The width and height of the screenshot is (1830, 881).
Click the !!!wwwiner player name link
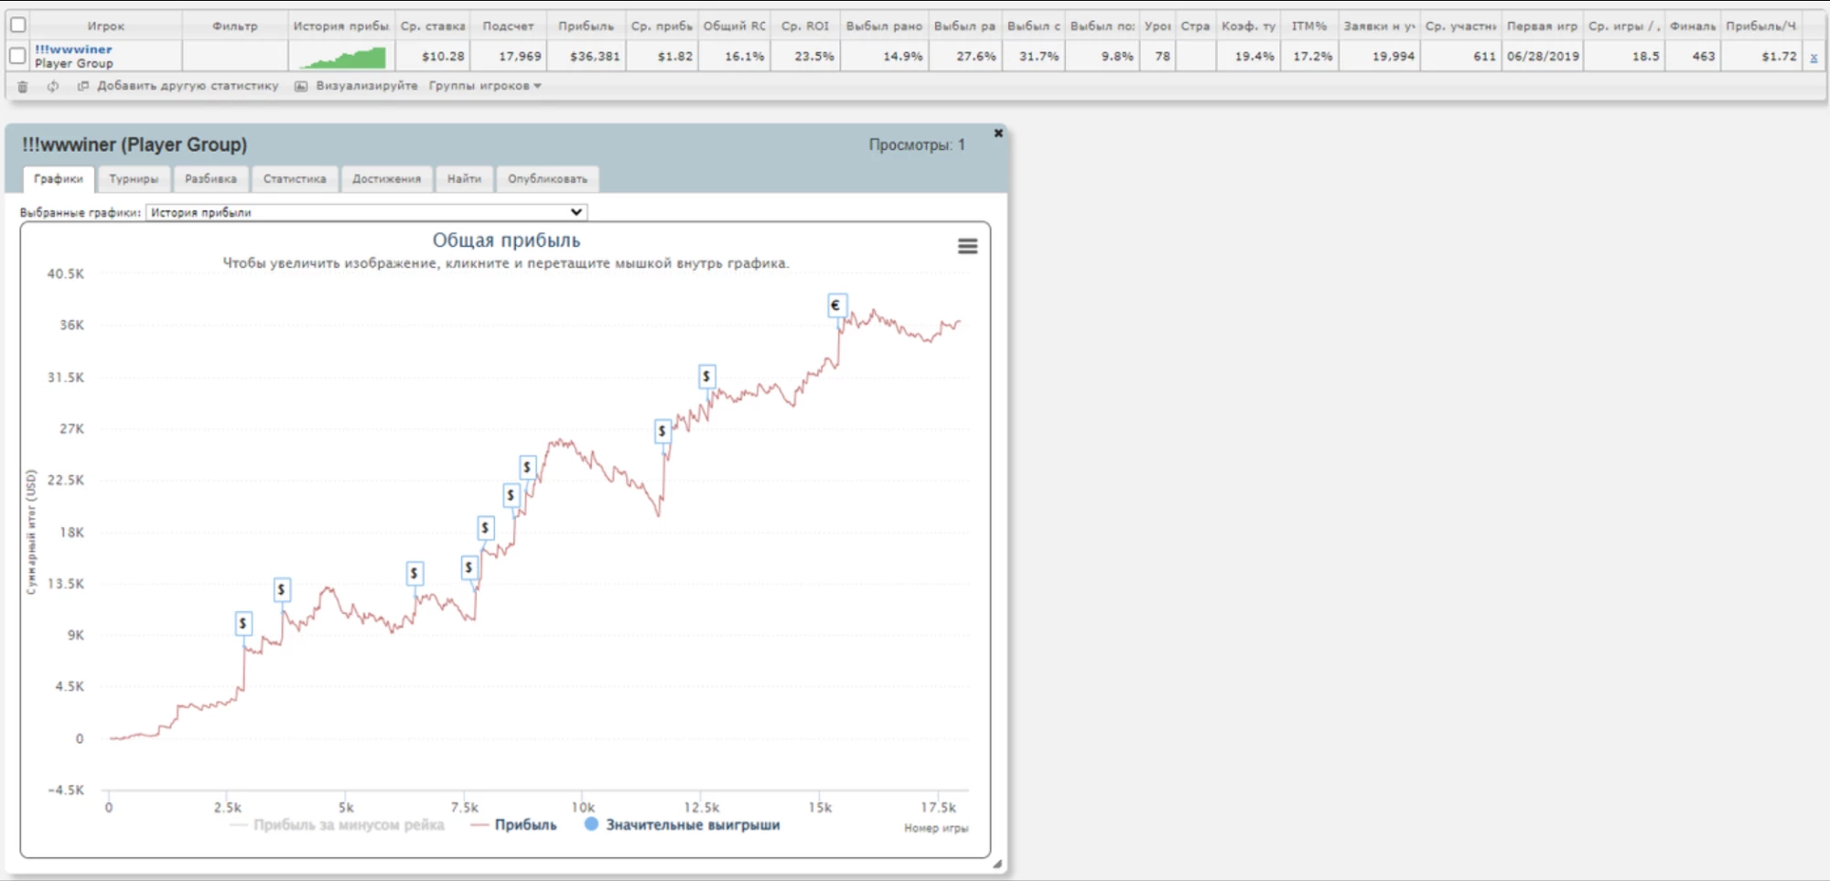point(73,49)
